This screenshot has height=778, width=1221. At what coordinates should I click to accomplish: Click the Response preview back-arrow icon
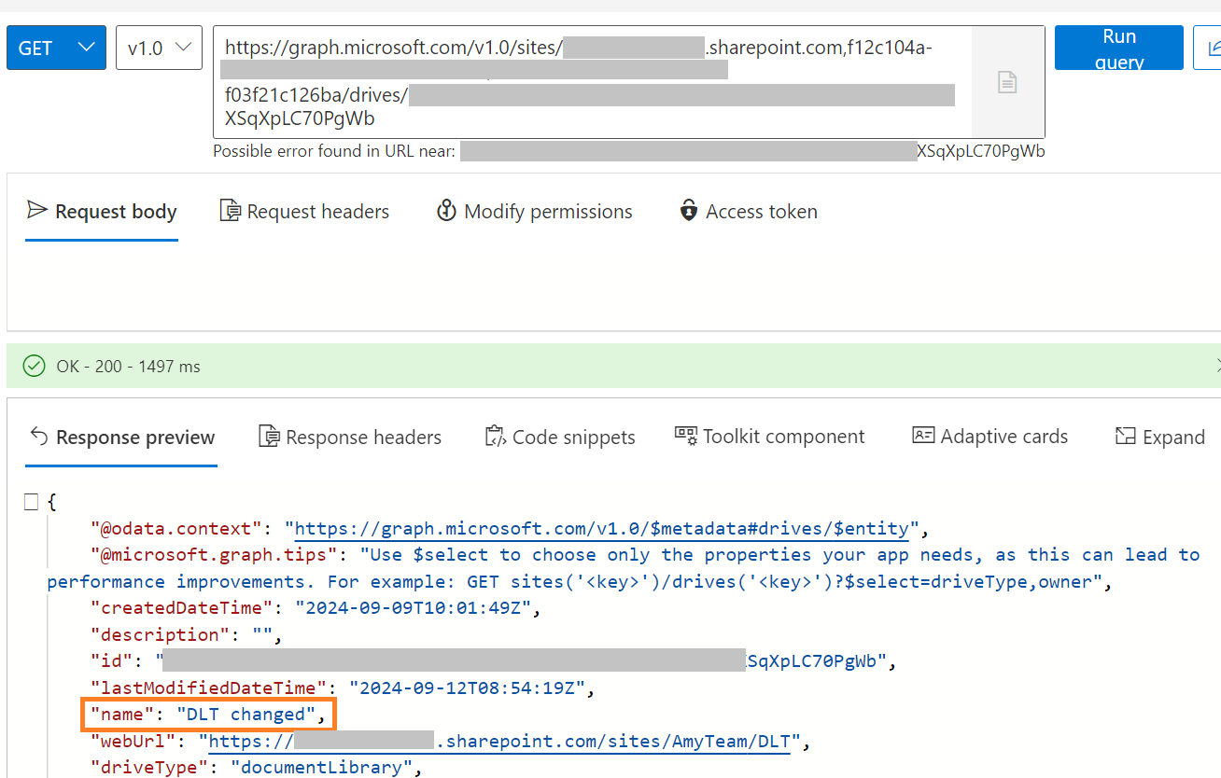[x=38, y=436]
